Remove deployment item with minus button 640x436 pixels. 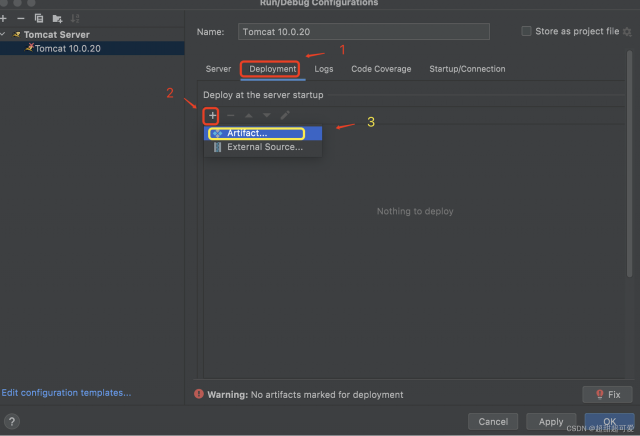pyautogui.click(x=230, y=115)
